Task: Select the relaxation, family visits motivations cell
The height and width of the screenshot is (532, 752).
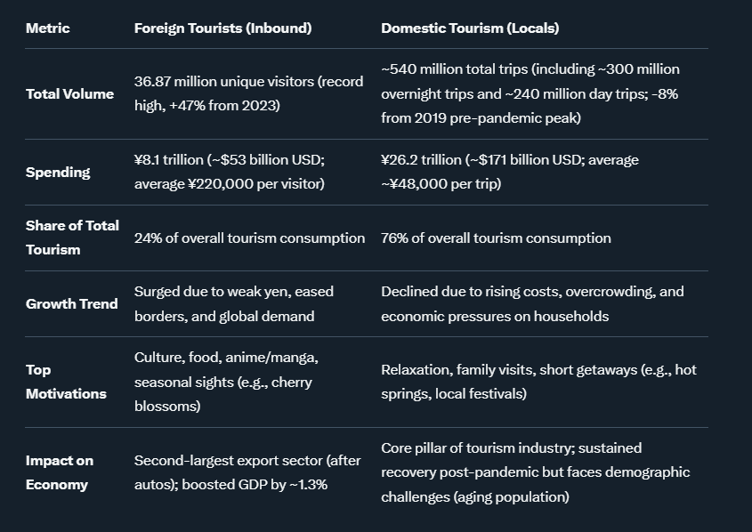Action: coord(538,382)
